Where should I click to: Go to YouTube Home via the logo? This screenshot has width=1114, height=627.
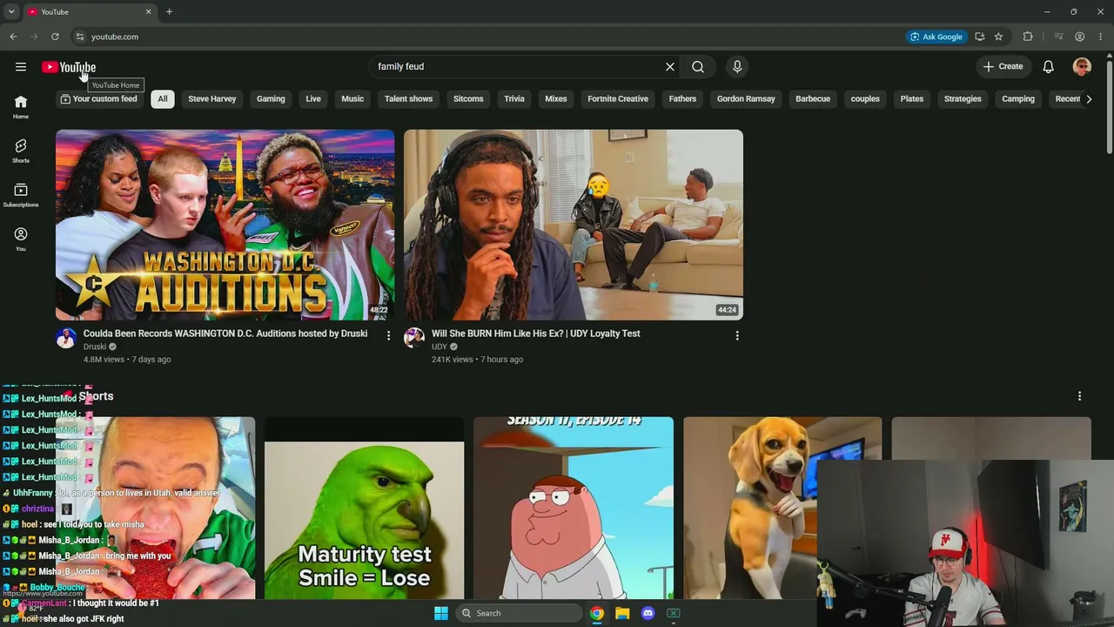[69, 67]
